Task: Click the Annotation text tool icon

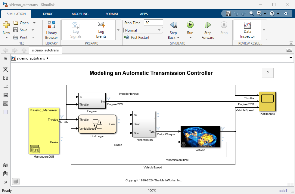Action: coord(6,95)
